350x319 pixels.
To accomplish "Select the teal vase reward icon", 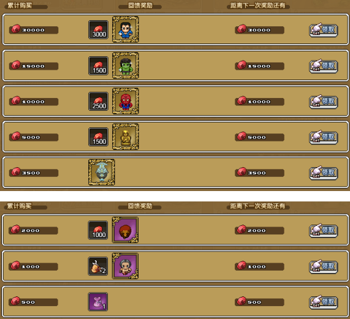I will pos(102,172).
